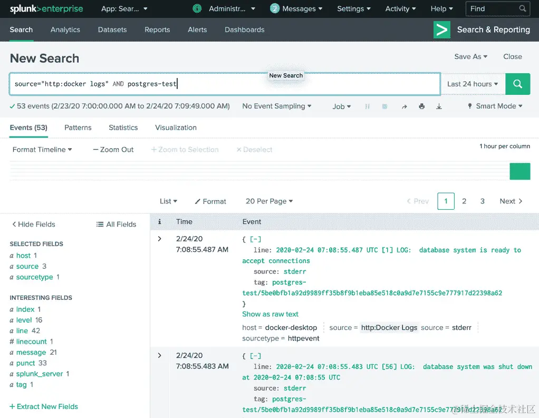Click the Time column header
Viewport: 539px width, 418px height.
coord(184,221)
